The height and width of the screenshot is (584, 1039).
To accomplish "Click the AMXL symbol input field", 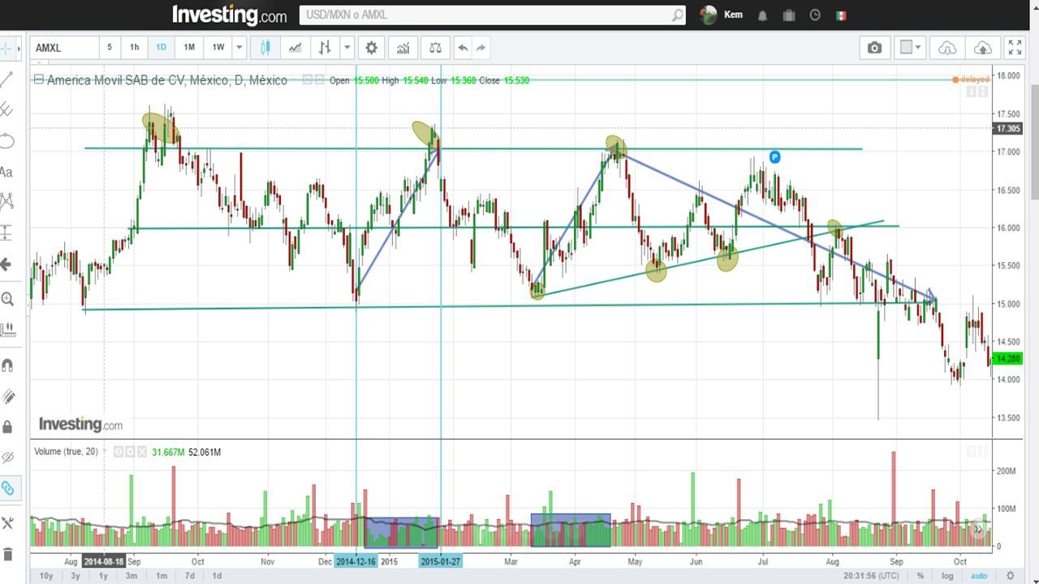I will point(64,48).
